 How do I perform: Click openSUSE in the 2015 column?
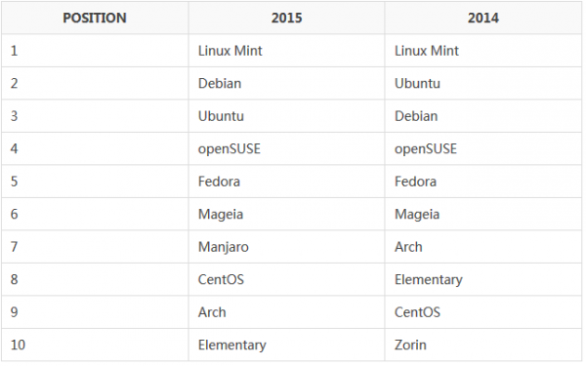pyautogui.click(x=230, y=149)
